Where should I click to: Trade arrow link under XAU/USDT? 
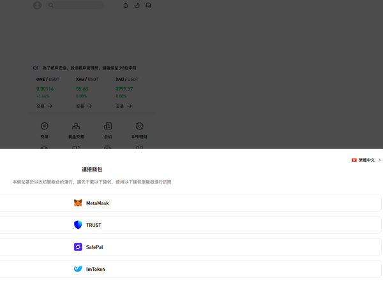(x=124, y=106)
